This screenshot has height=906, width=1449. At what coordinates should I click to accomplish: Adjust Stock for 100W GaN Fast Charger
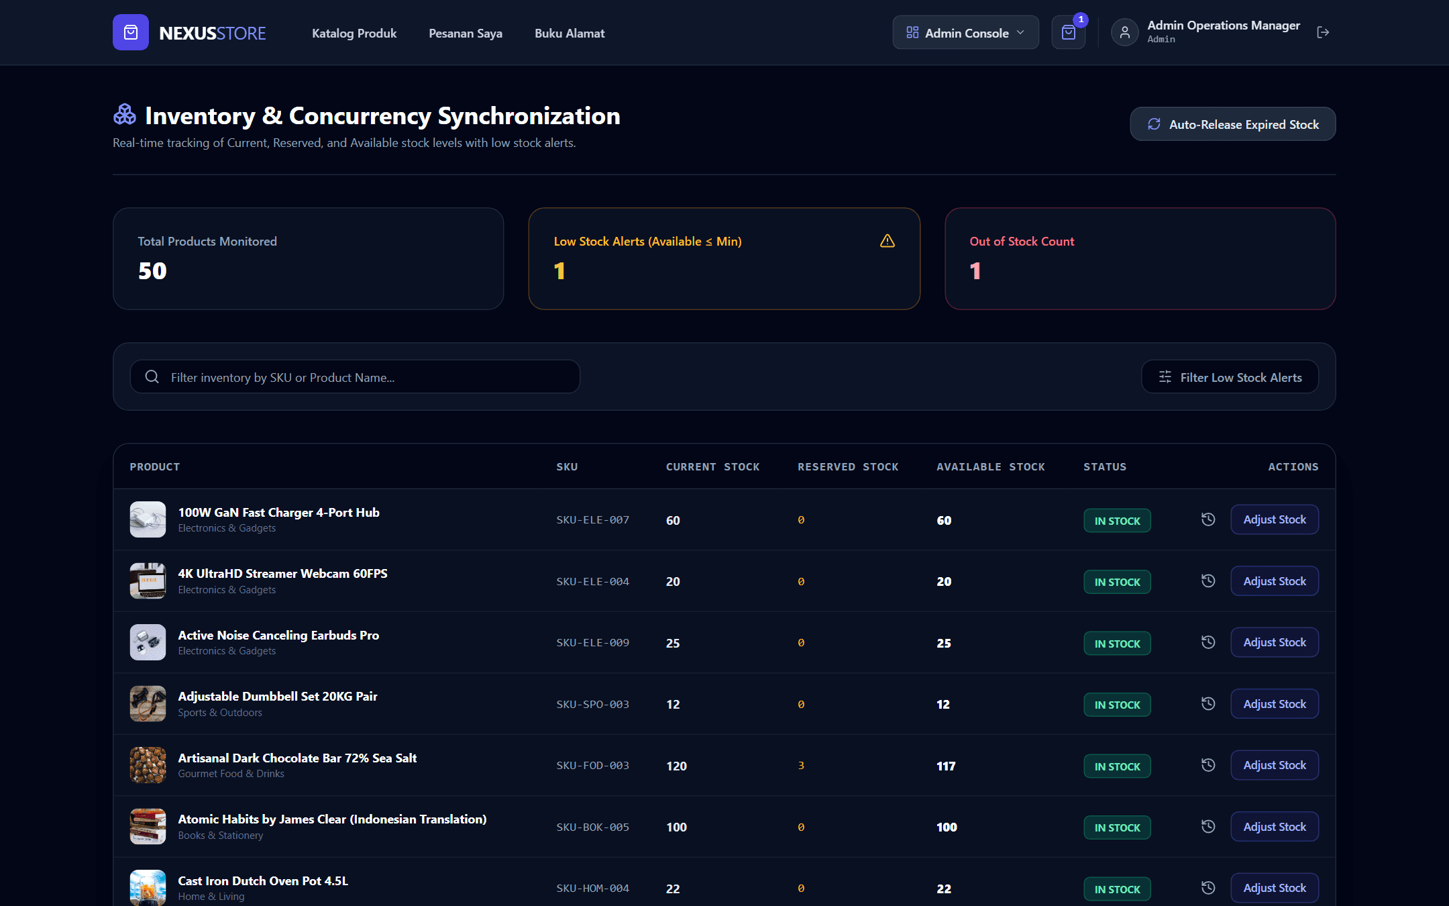(1275, 519)
